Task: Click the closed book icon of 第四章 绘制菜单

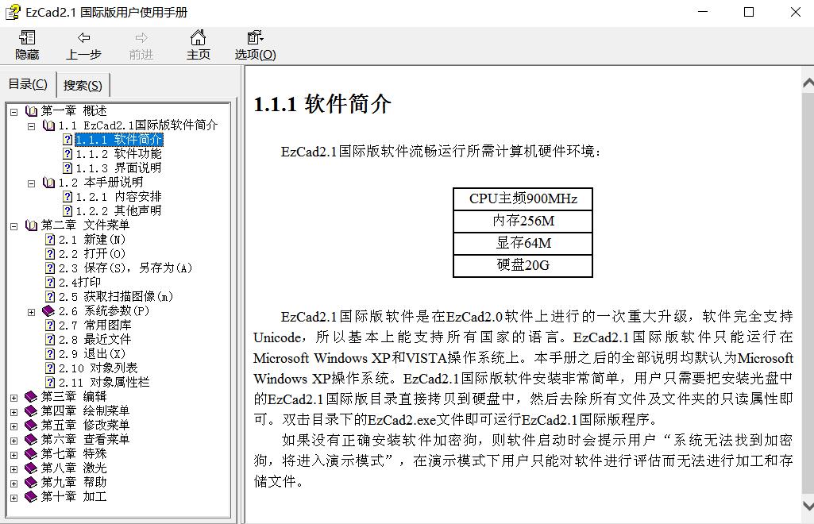Action: point(31,411)
